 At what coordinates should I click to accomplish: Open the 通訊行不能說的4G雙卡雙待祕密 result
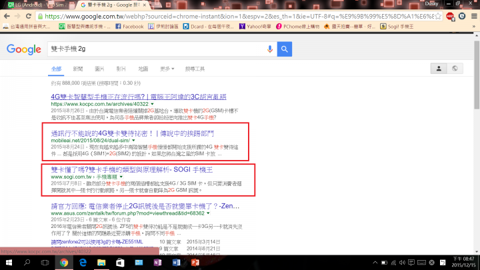(x=132, y=133)
